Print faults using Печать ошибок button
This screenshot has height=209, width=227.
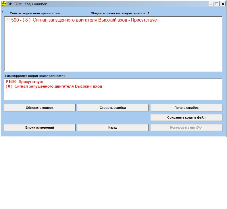point(186,108)
